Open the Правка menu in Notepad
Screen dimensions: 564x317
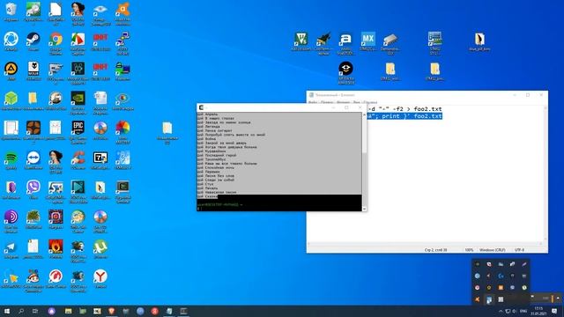327,102
